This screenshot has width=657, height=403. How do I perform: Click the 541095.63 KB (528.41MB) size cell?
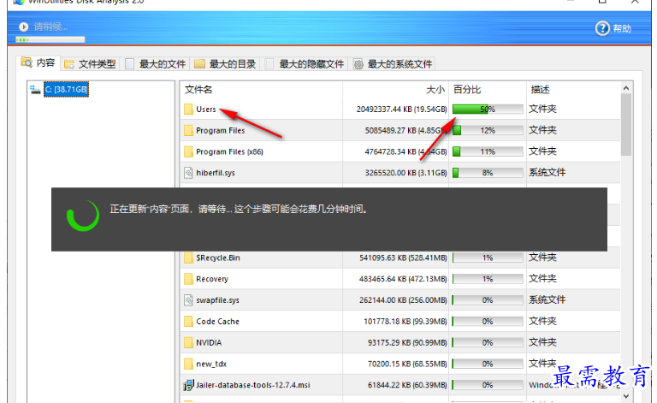point(403,258)
